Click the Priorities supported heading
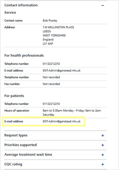The width and height of the screenshot is (119, 170). pyautogui.click(x=20, y=145)
